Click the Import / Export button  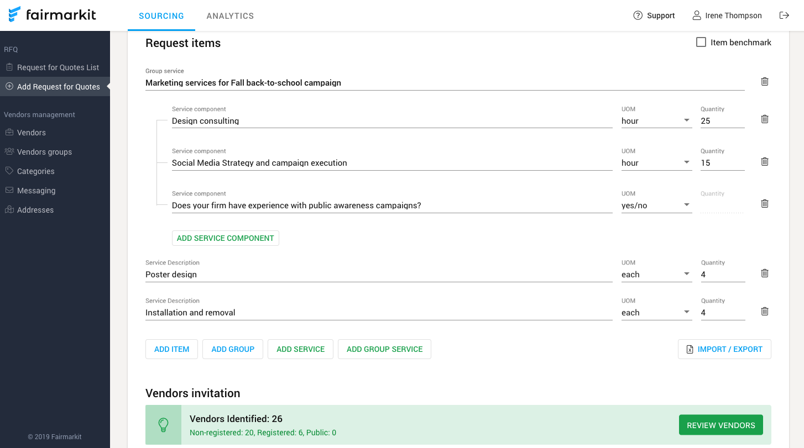724,349
